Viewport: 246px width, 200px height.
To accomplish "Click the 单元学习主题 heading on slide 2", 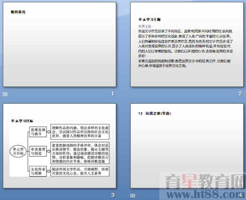I will tap(149, 20).
